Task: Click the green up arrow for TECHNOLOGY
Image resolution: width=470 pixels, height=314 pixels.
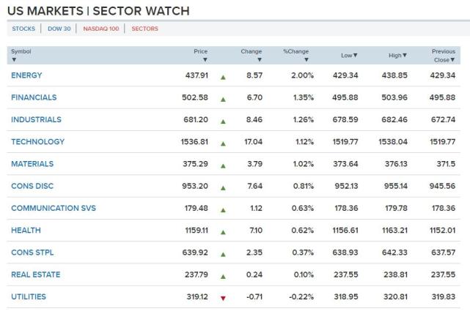Action: point(223,143)
